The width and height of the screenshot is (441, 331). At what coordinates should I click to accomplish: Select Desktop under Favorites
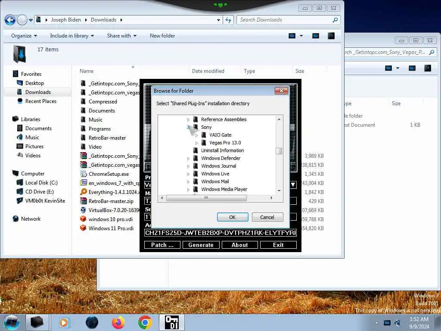pos(34,83)
